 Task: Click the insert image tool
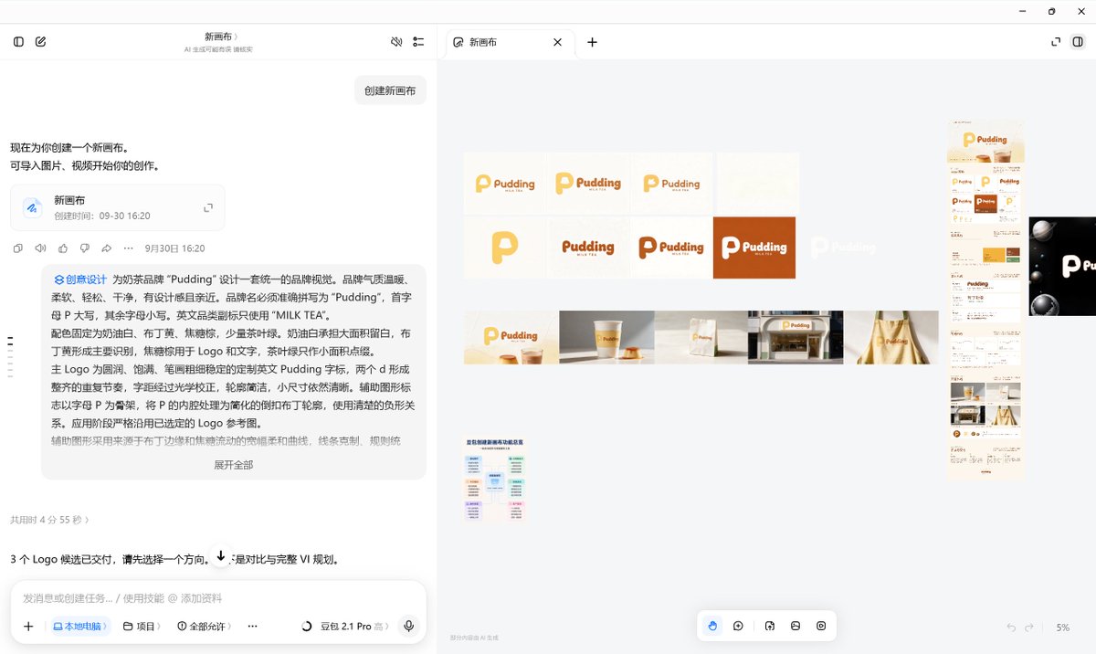796,626
